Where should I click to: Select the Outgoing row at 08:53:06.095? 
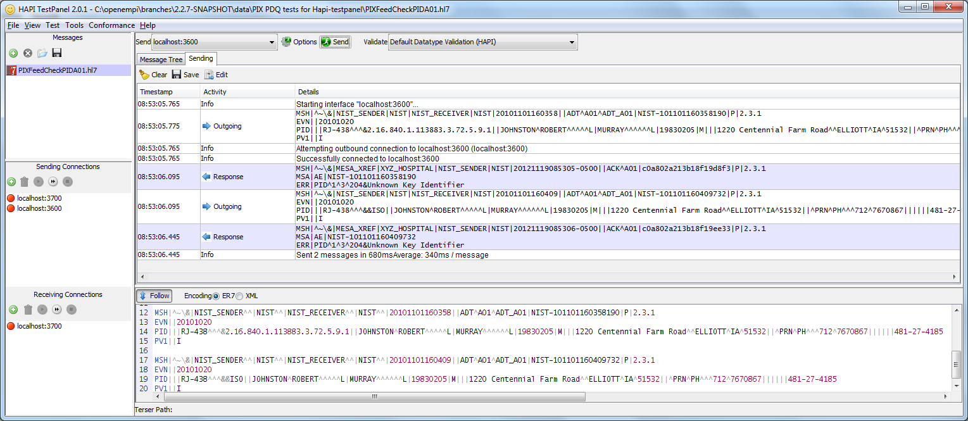point(548,206)
